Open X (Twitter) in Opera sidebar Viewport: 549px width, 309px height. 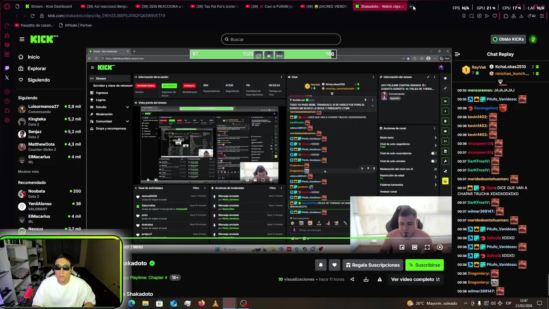pos(7,78)
